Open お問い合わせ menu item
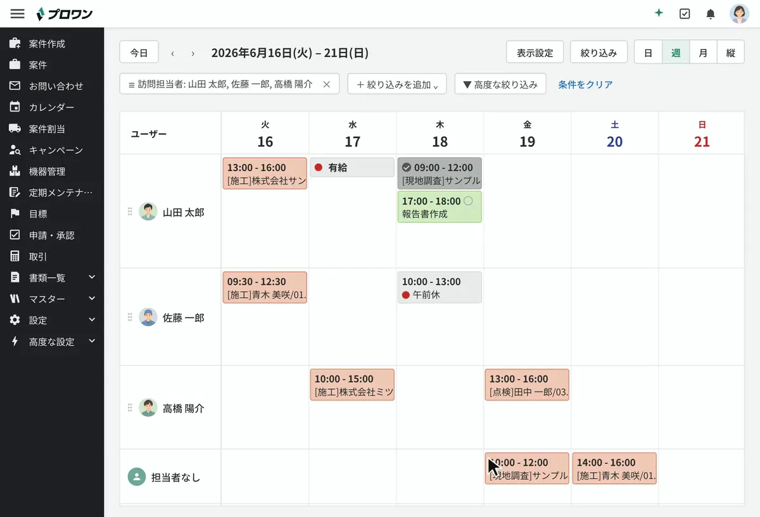This screenshot has width=760, height=517. [52, 86]
